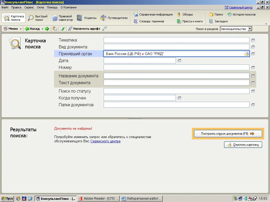The width and height of the screenshot is (270, 202).
Task: Open Обзоры section
Action: click(185, 14)
